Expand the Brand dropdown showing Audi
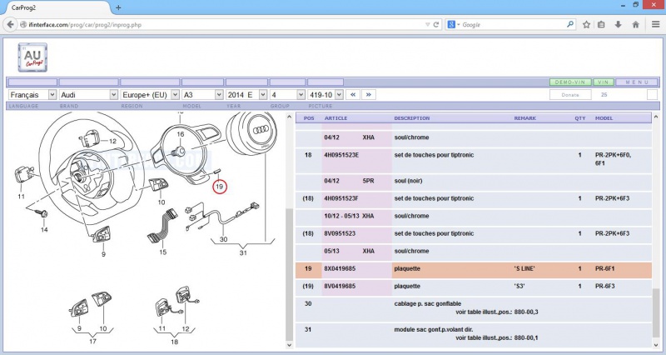666x355 pixels. click(x=89, y=95)
